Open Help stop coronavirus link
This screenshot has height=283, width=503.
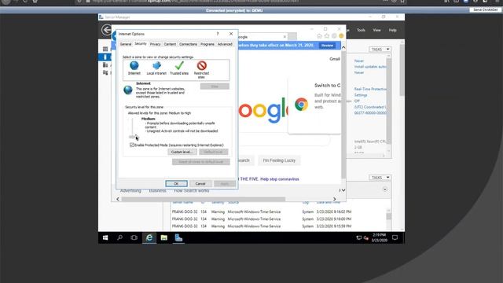coord(280,179)
